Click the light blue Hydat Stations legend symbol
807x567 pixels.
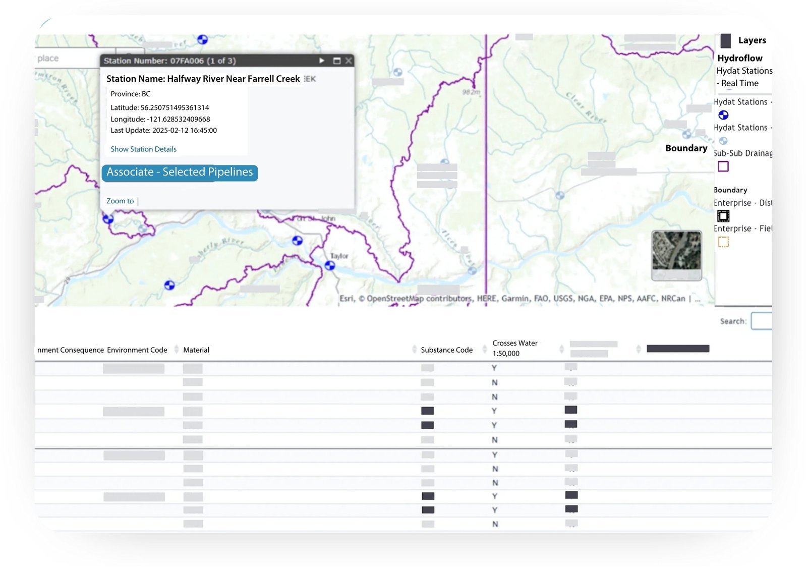723,141
